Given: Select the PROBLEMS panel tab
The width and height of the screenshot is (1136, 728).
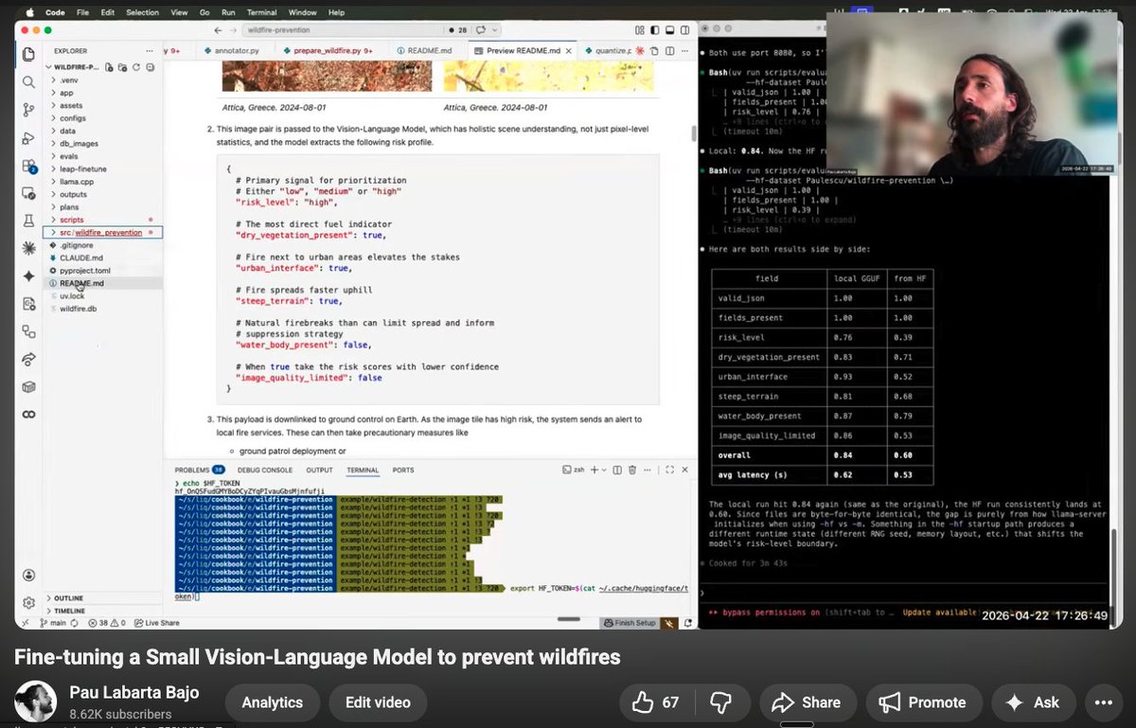Looking at the screenshot, I should pyautogui.click(x=200, y=470).
